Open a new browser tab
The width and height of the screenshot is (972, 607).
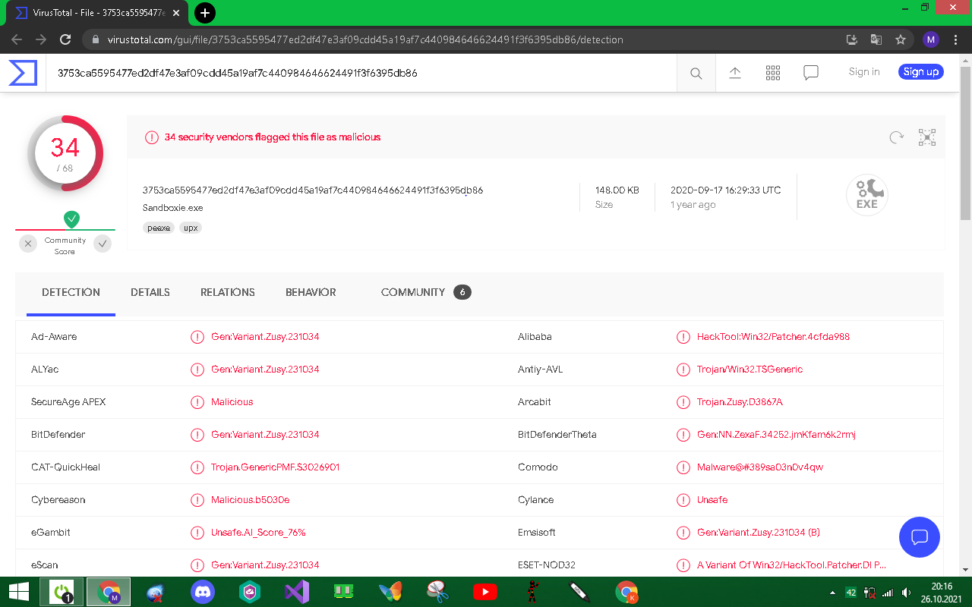point(205,13)
